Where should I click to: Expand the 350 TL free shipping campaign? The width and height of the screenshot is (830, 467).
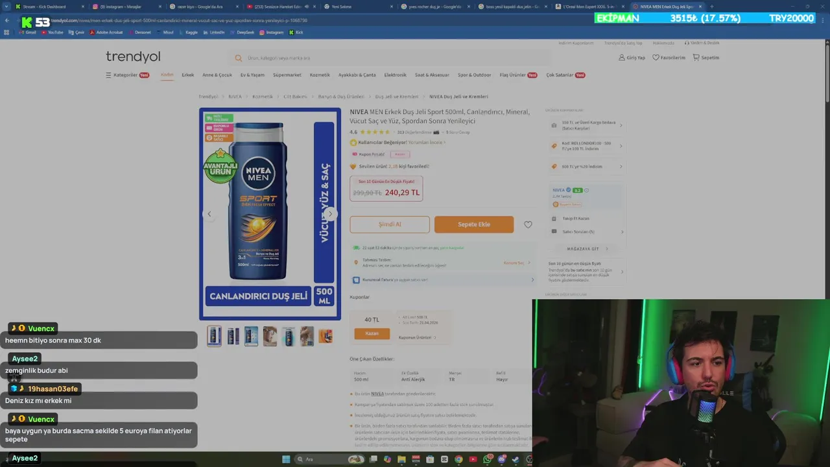586,125
